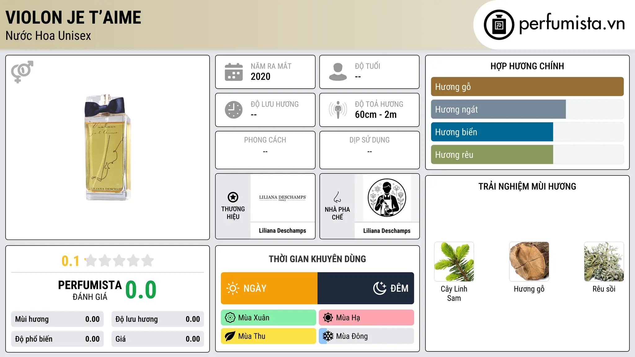Image resolution: width=635 pixels, height=357 pixels.
Task: Click the sun icon next to Ngày
Action: [233, 288]
